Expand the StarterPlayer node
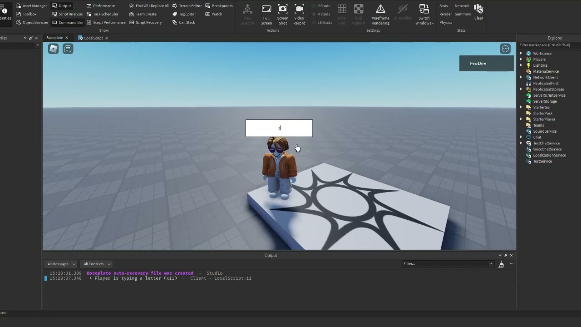Viewport: 581px width, 327px height. (521, 119)
